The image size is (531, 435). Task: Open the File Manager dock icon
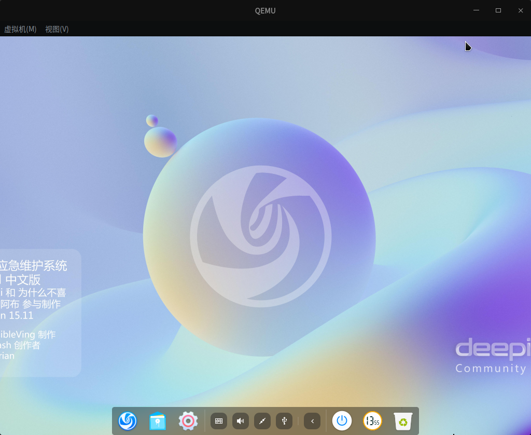click(x=158, y=421)
